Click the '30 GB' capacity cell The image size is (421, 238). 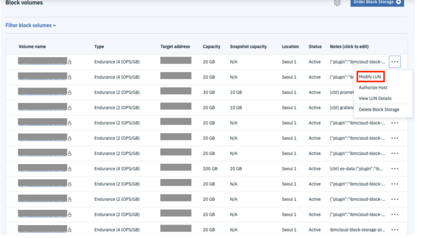209,92
